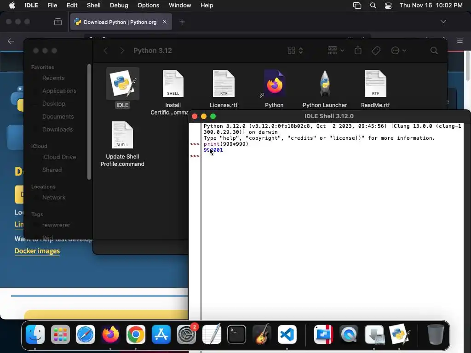Select the Python alias file icon
Viewport: 471px width, 353px height.
click(x=274, y=84)
